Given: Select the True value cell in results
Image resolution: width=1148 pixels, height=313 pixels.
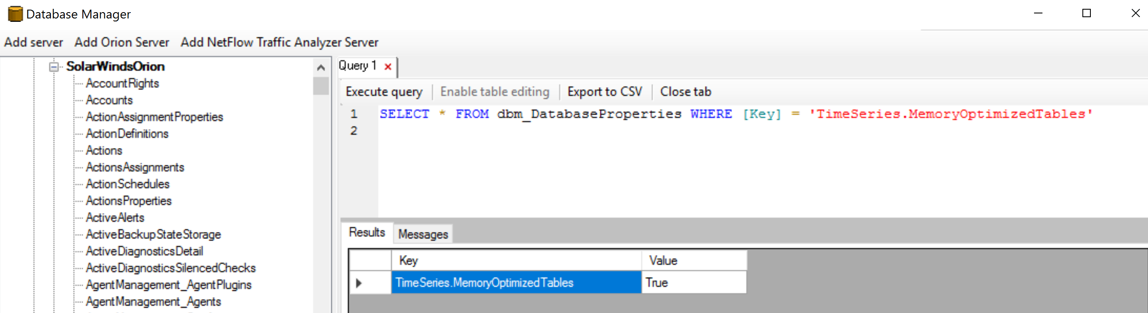Looking at the screenshot, I should (x=693, y=283).
